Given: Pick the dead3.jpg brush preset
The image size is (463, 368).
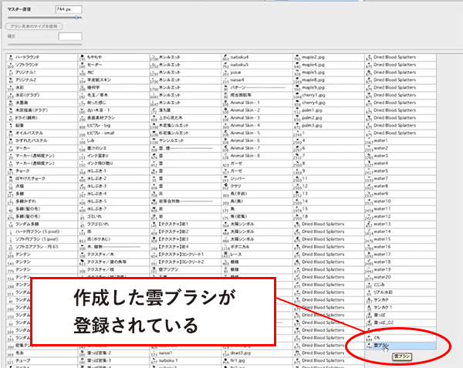Looking at the screenshot, I should point(257,353).
